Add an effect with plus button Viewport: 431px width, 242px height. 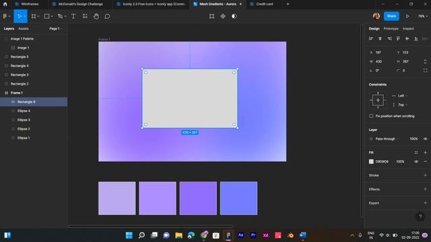click(x=425, y=190)
